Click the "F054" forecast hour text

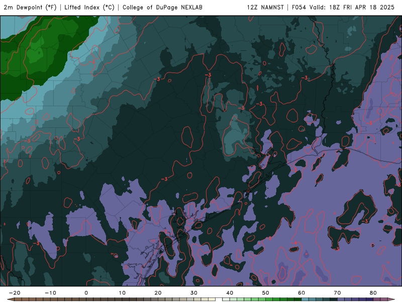pos(299,7)
